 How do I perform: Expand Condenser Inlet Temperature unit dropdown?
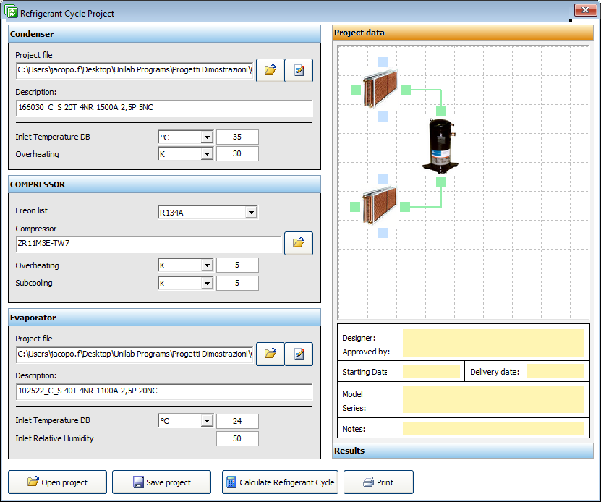206,137
